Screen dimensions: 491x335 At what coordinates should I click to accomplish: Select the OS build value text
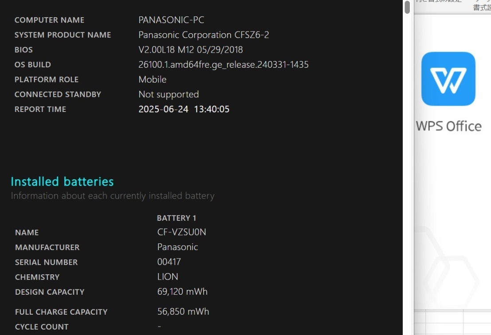click(223, 65)
